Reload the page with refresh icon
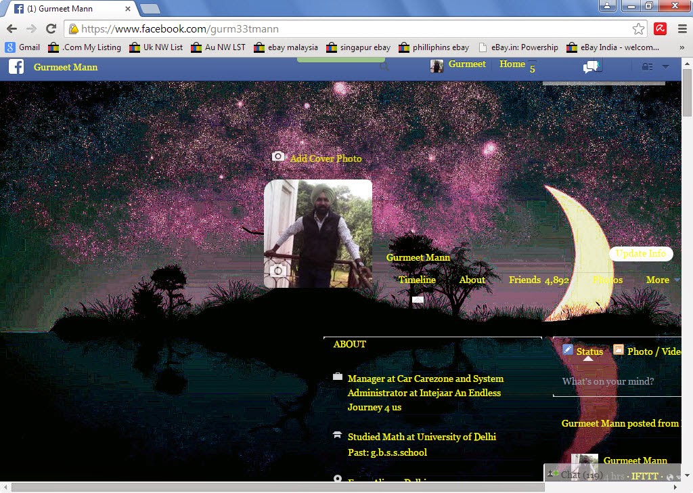 pos(51,28)
